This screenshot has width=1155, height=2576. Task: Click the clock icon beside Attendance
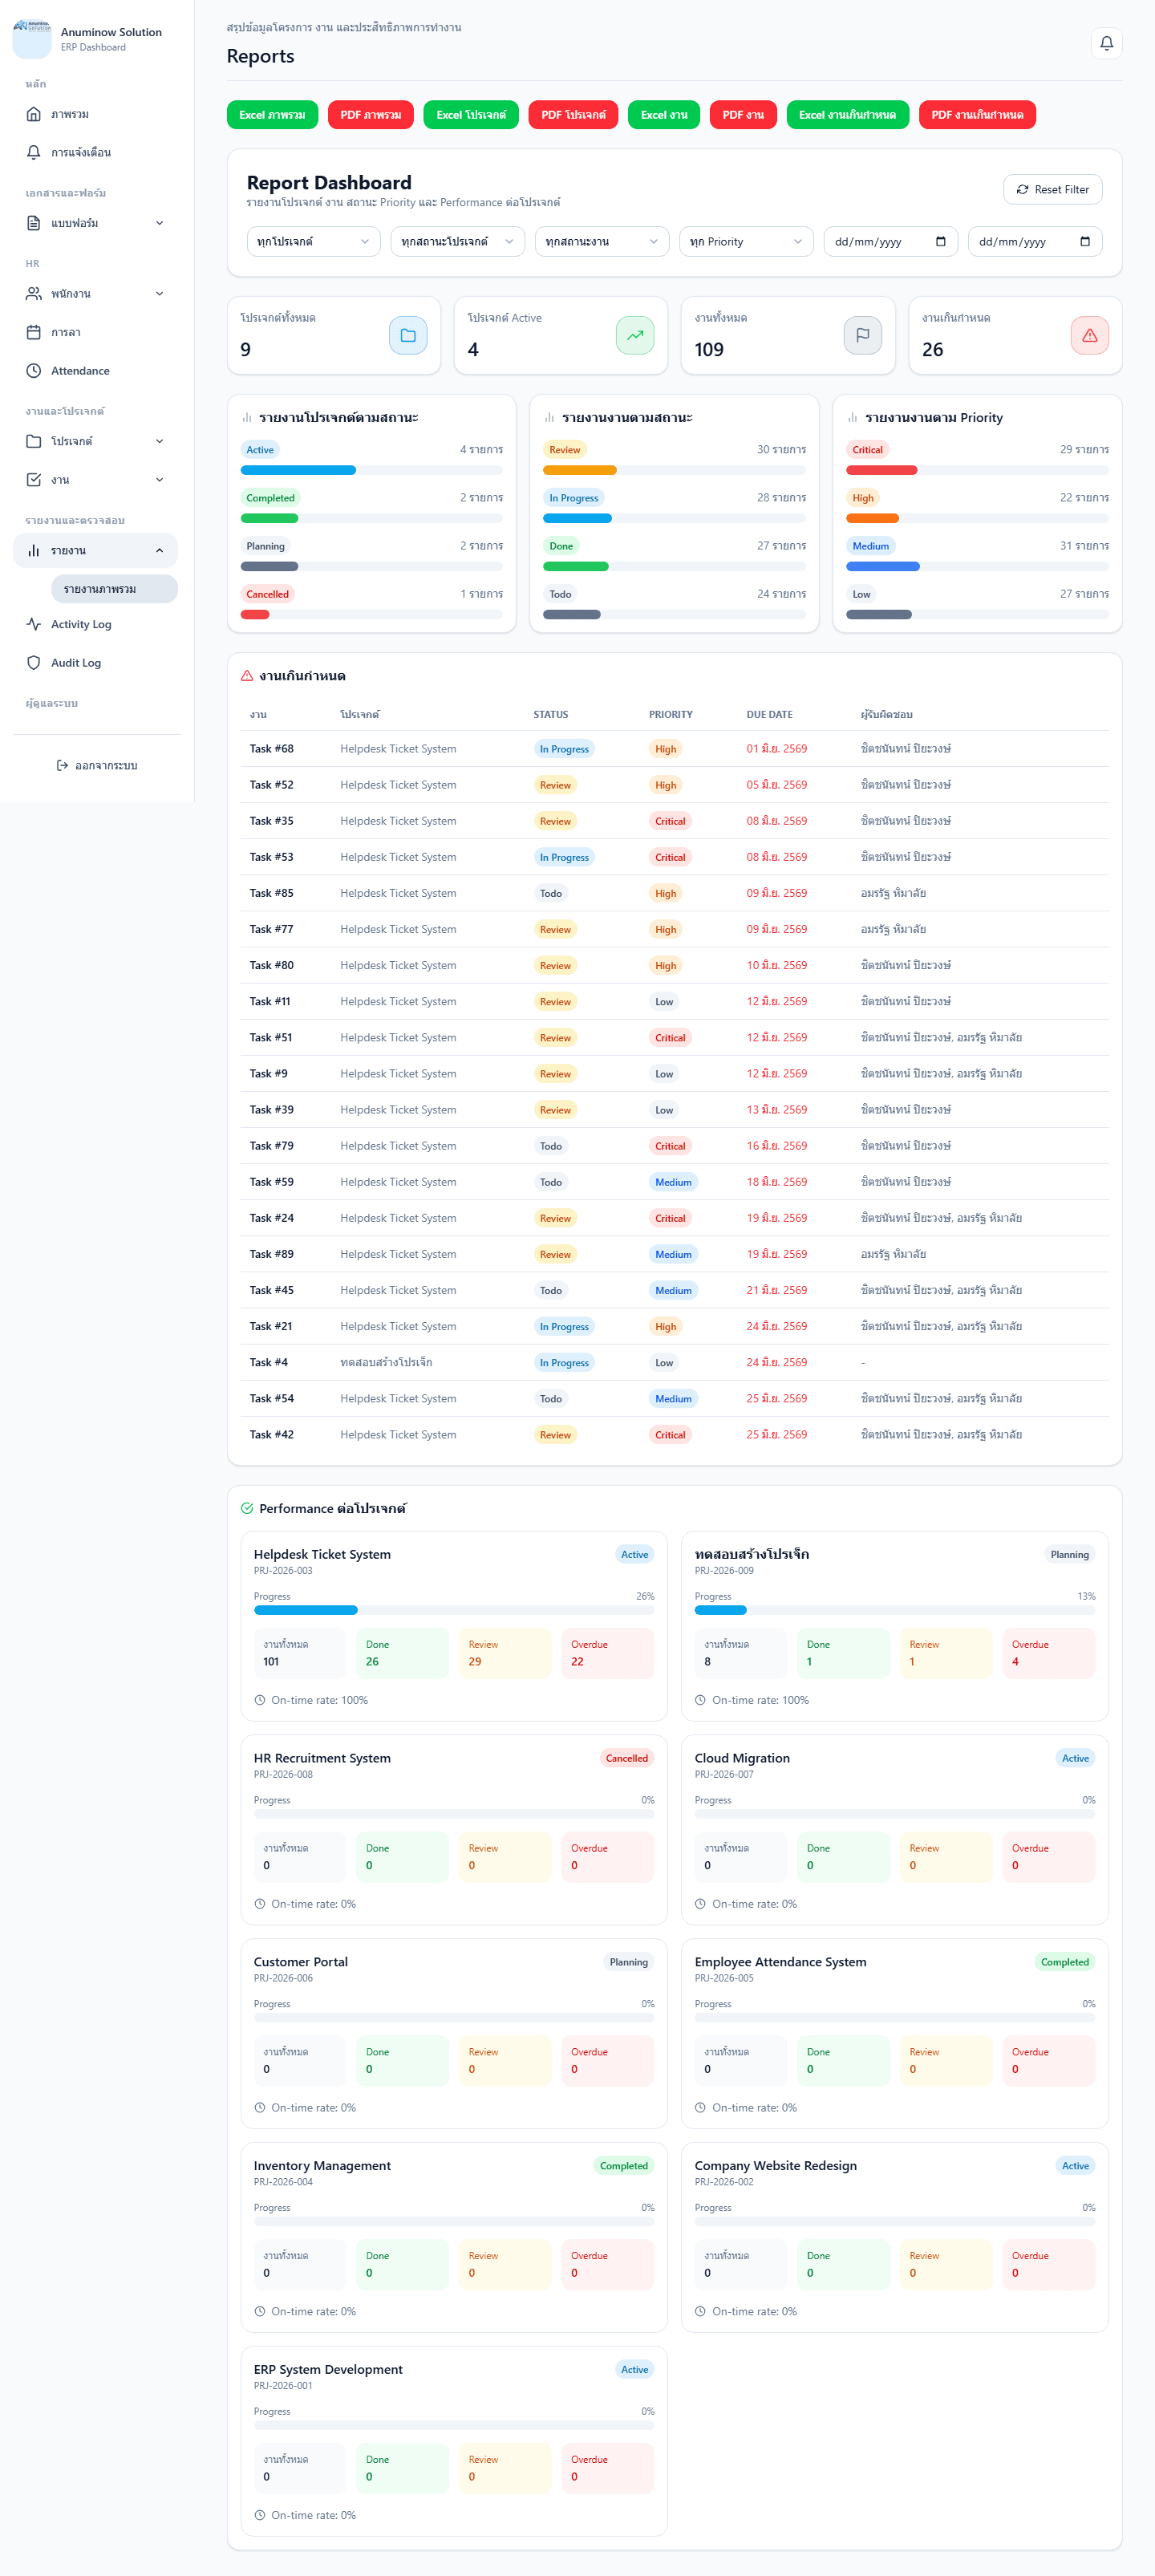34,371
